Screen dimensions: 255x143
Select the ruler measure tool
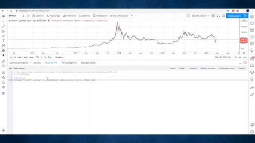click(4, 61)
